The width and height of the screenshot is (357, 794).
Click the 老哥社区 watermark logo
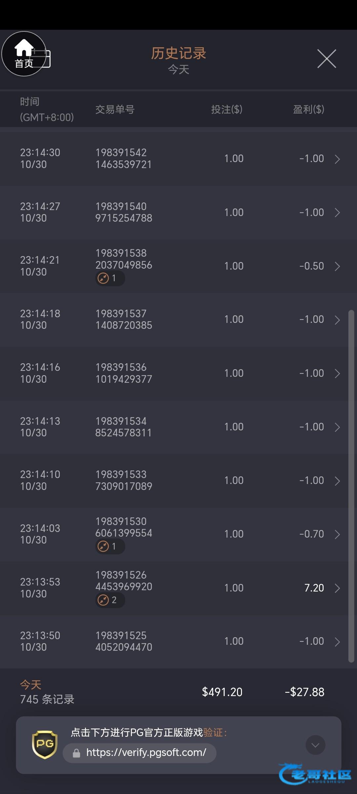point(315,774)
